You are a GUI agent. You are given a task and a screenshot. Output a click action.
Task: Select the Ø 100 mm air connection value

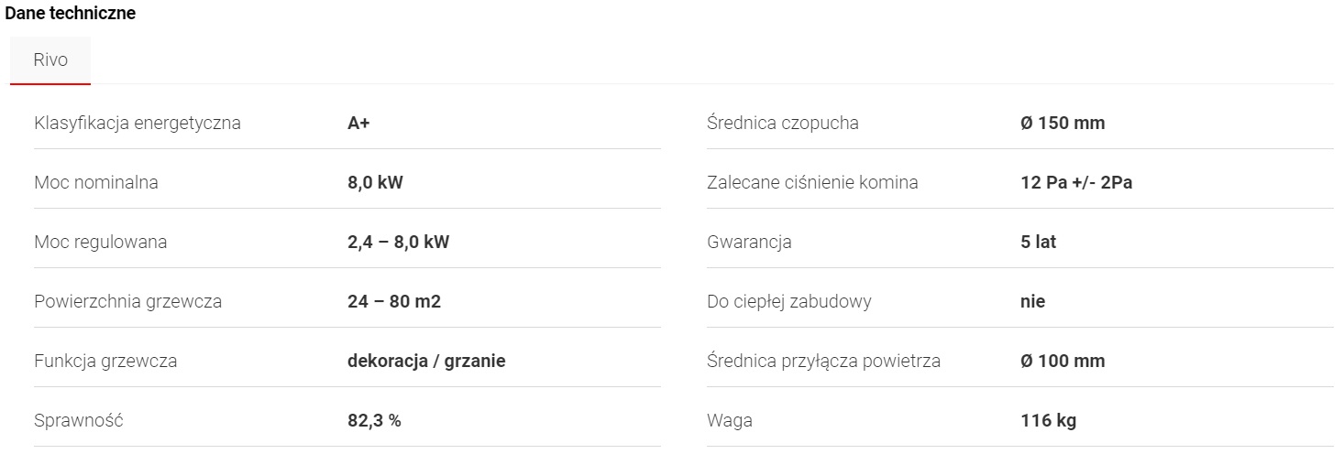click(1063, 361)
